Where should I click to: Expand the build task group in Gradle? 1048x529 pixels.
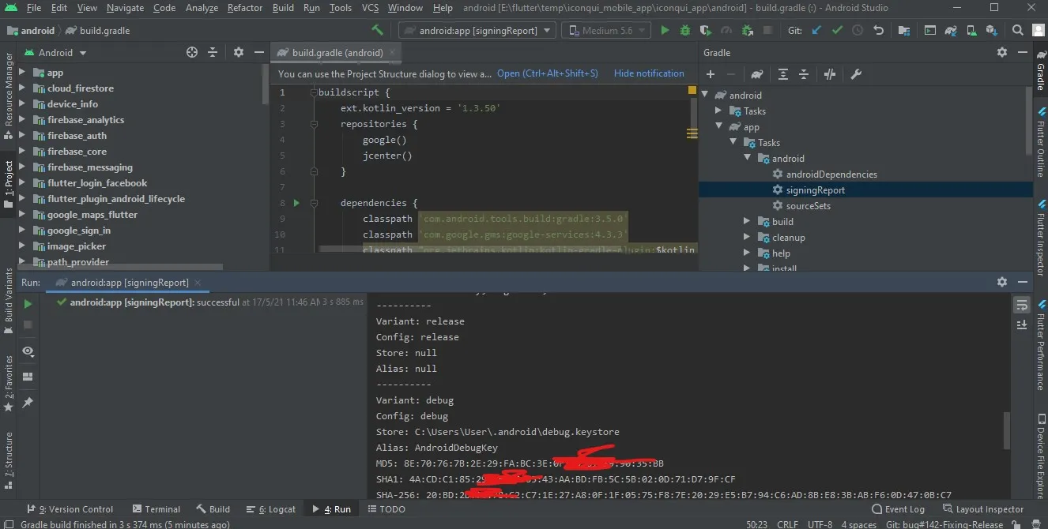(747, 222)
